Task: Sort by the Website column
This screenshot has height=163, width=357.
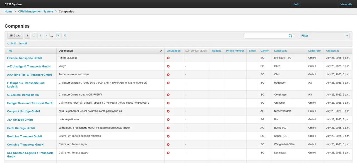Action: click(x=216, y=51)
